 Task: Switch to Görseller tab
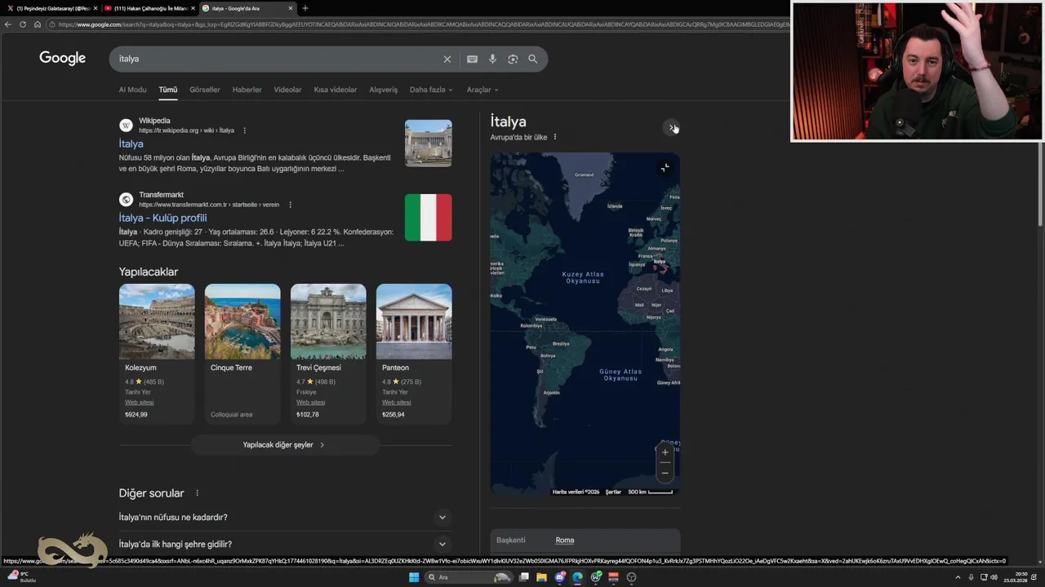tap(205, 90)
